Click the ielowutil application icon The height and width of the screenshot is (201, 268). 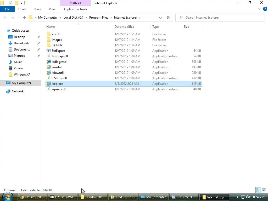click(49, 73)
